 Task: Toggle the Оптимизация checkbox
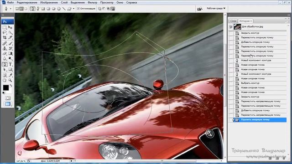pos(78,9)
